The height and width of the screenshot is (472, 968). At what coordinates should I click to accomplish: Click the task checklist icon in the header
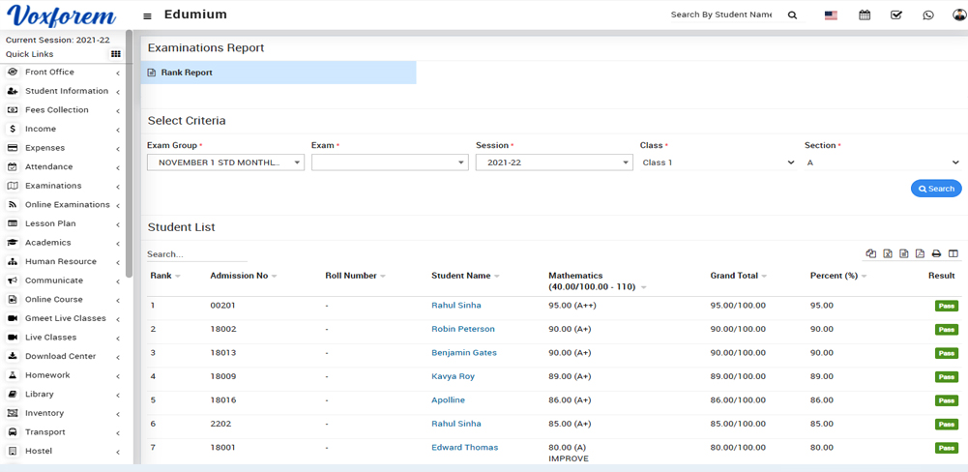pos(896,15)
